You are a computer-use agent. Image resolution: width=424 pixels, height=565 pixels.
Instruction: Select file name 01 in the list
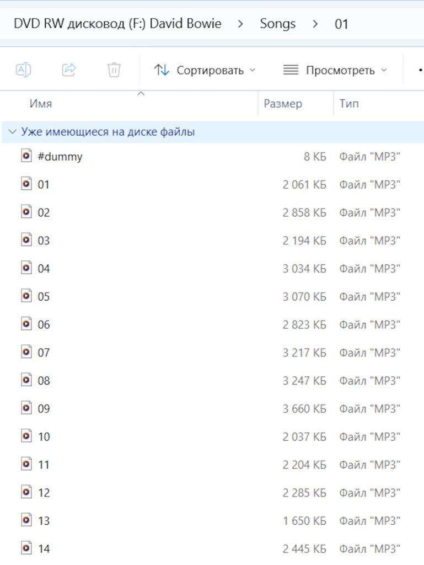[44, 184]
